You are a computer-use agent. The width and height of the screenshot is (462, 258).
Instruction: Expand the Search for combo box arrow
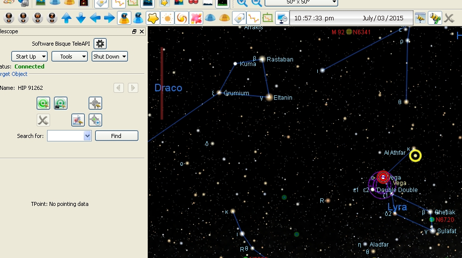coord(87,136)
